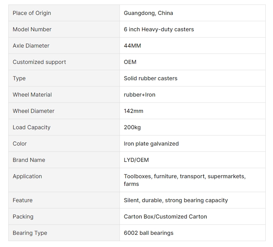This screenshot has width=273, height=247.
Task: Click the Axle Diameter label
Action: (x=31, y=46)
